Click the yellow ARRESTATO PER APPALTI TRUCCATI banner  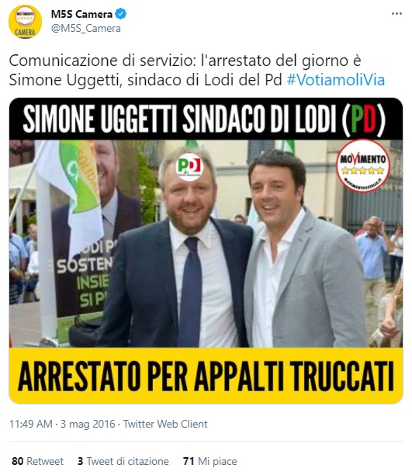206,376
